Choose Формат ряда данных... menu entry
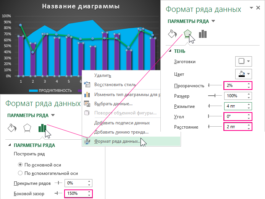The image size is (265, 199). tap(131, 141)
